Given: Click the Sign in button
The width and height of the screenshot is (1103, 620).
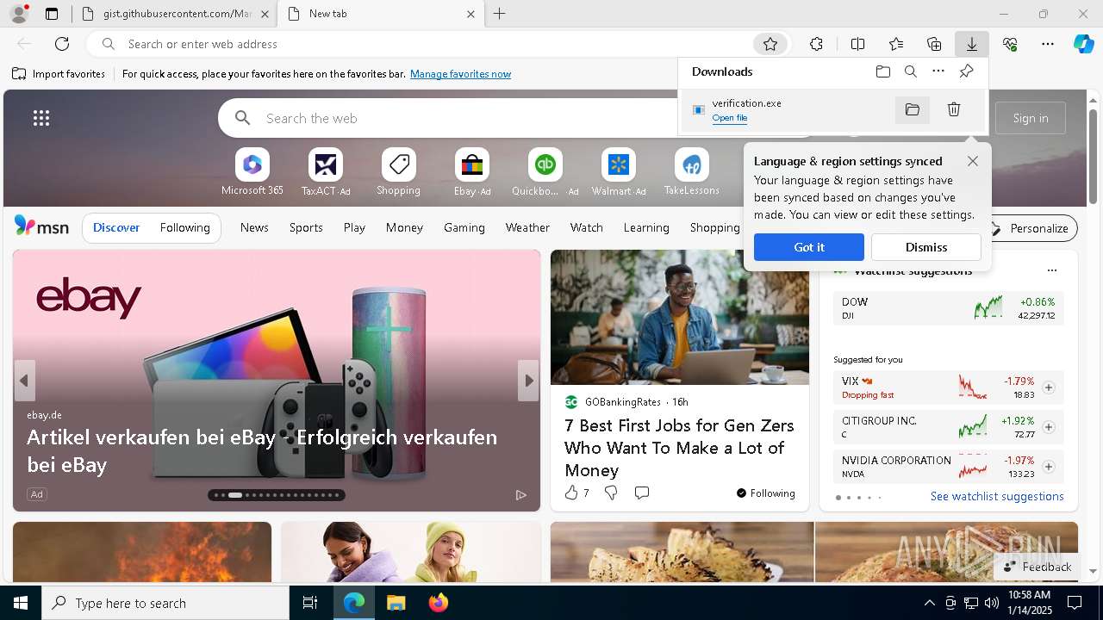Looking at the screenshot, I should (x=1031, y=118).
